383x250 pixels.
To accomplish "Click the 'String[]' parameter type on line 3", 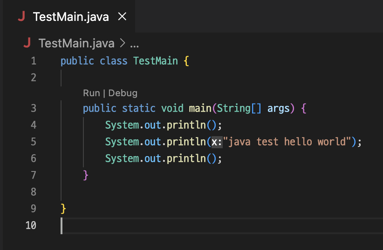I will pos(239,108).
